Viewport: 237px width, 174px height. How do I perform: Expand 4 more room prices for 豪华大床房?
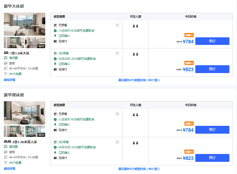pyautogui.click(x=139, y=80)
